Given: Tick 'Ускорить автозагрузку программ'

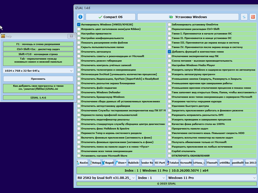Looking at the screenshot, I should [170, 74].
